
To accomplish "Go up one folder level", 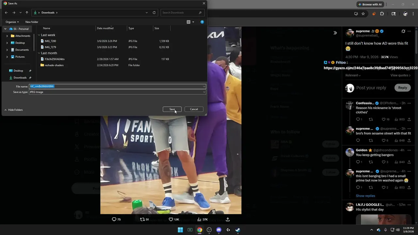I will click(27, 12).
